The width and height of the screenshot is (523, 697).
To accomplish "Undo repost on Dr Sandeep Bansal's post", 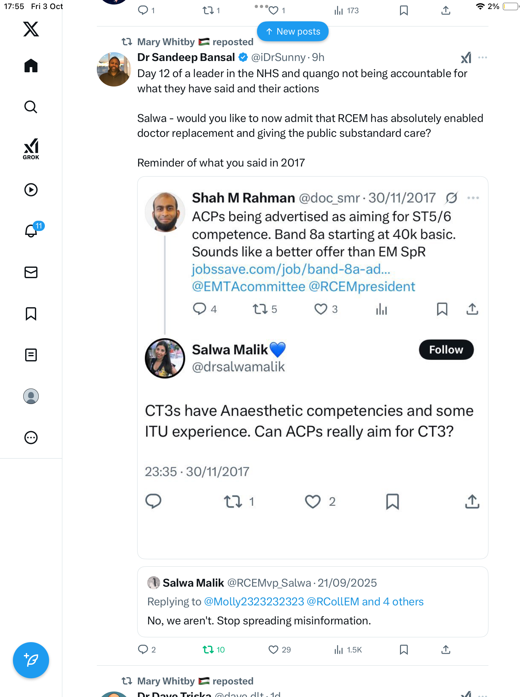I will coord(208,650).
